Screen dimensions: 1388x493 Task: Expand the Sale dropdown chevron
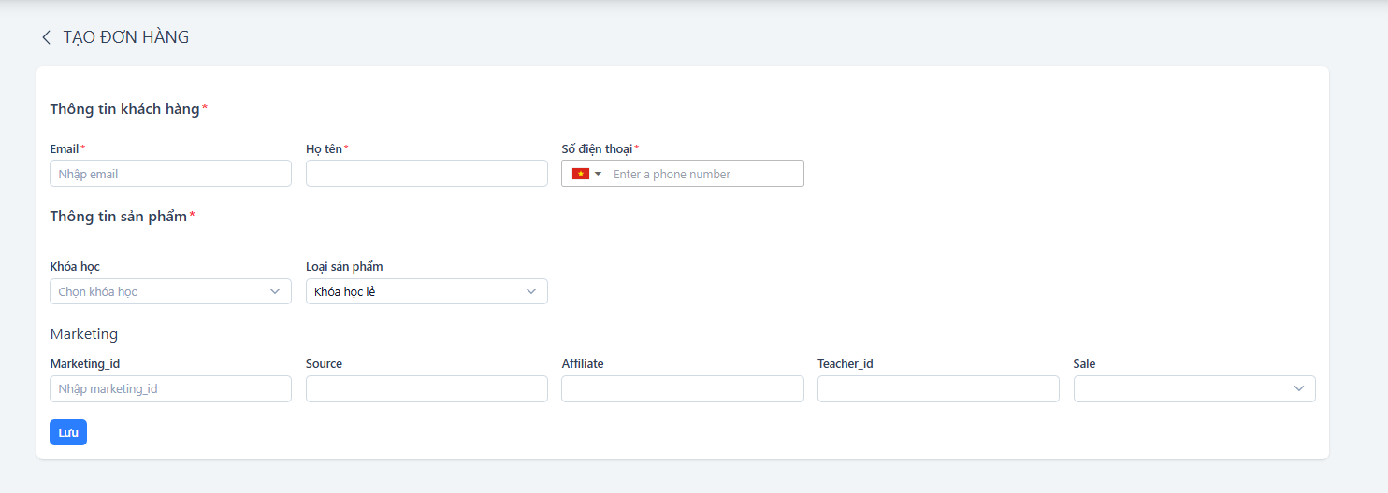click(1299, 388)
